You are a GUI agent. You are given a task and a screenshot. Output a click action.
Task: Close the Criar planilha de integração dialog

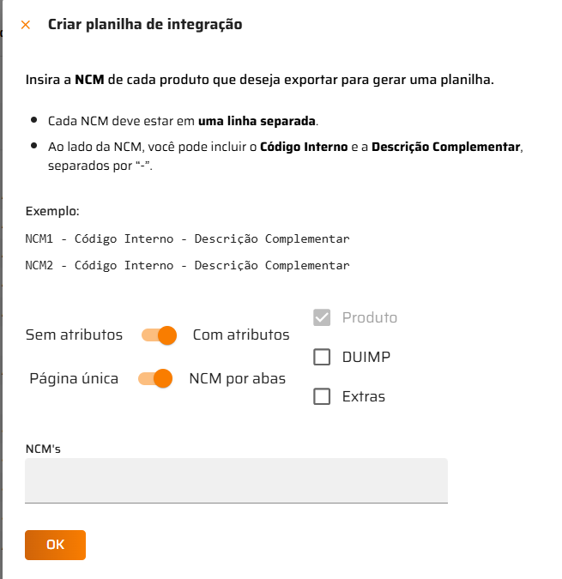click(26, 25)
